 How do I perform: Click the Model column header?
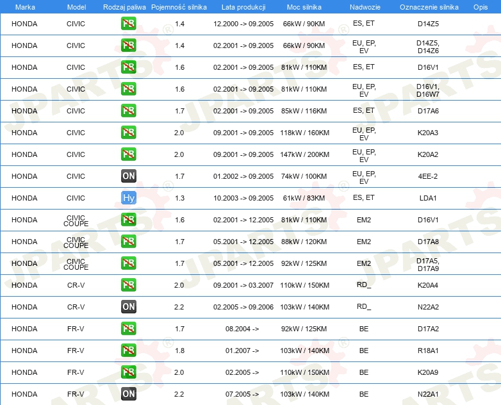coord(76,7)
